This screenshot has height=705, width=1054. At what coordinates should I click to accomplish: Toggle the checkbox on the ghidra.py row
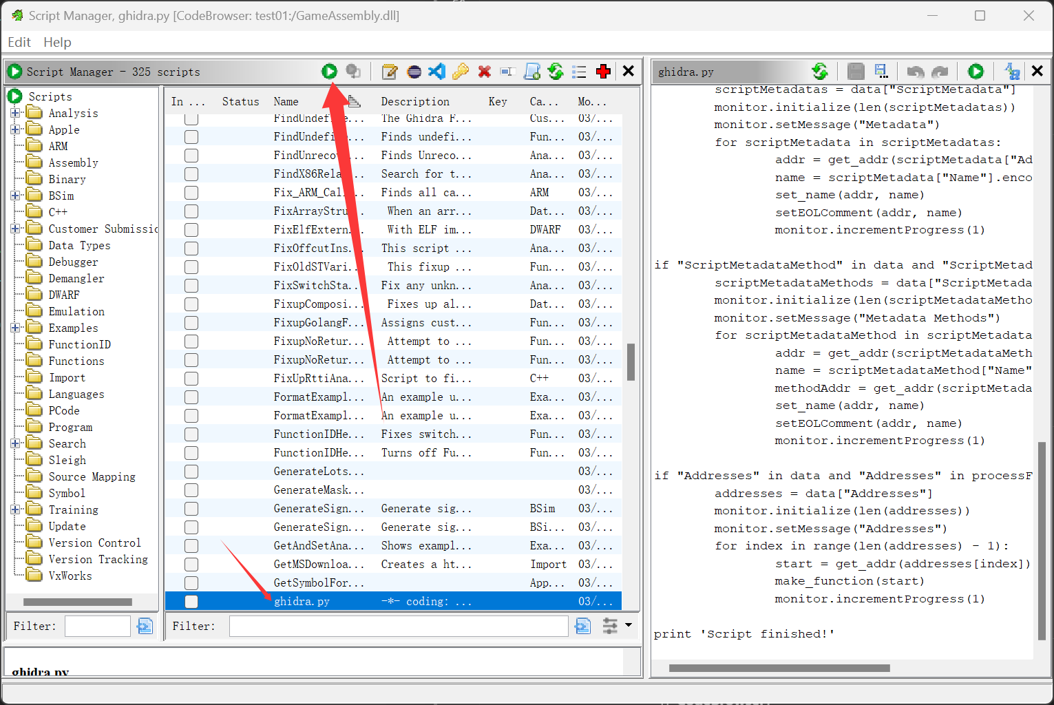[191, 602]
